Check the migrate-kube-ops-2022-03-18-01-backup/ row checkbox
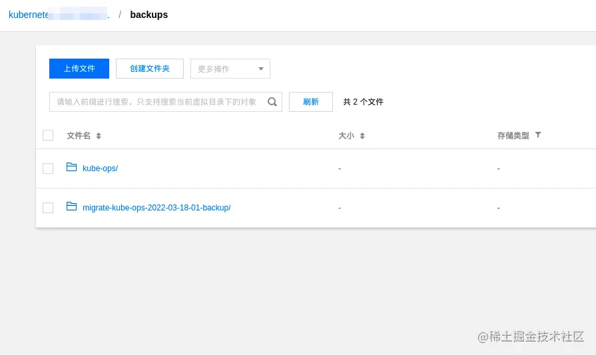This screenshot has width=596, height=355. click(x=48, y=208)
